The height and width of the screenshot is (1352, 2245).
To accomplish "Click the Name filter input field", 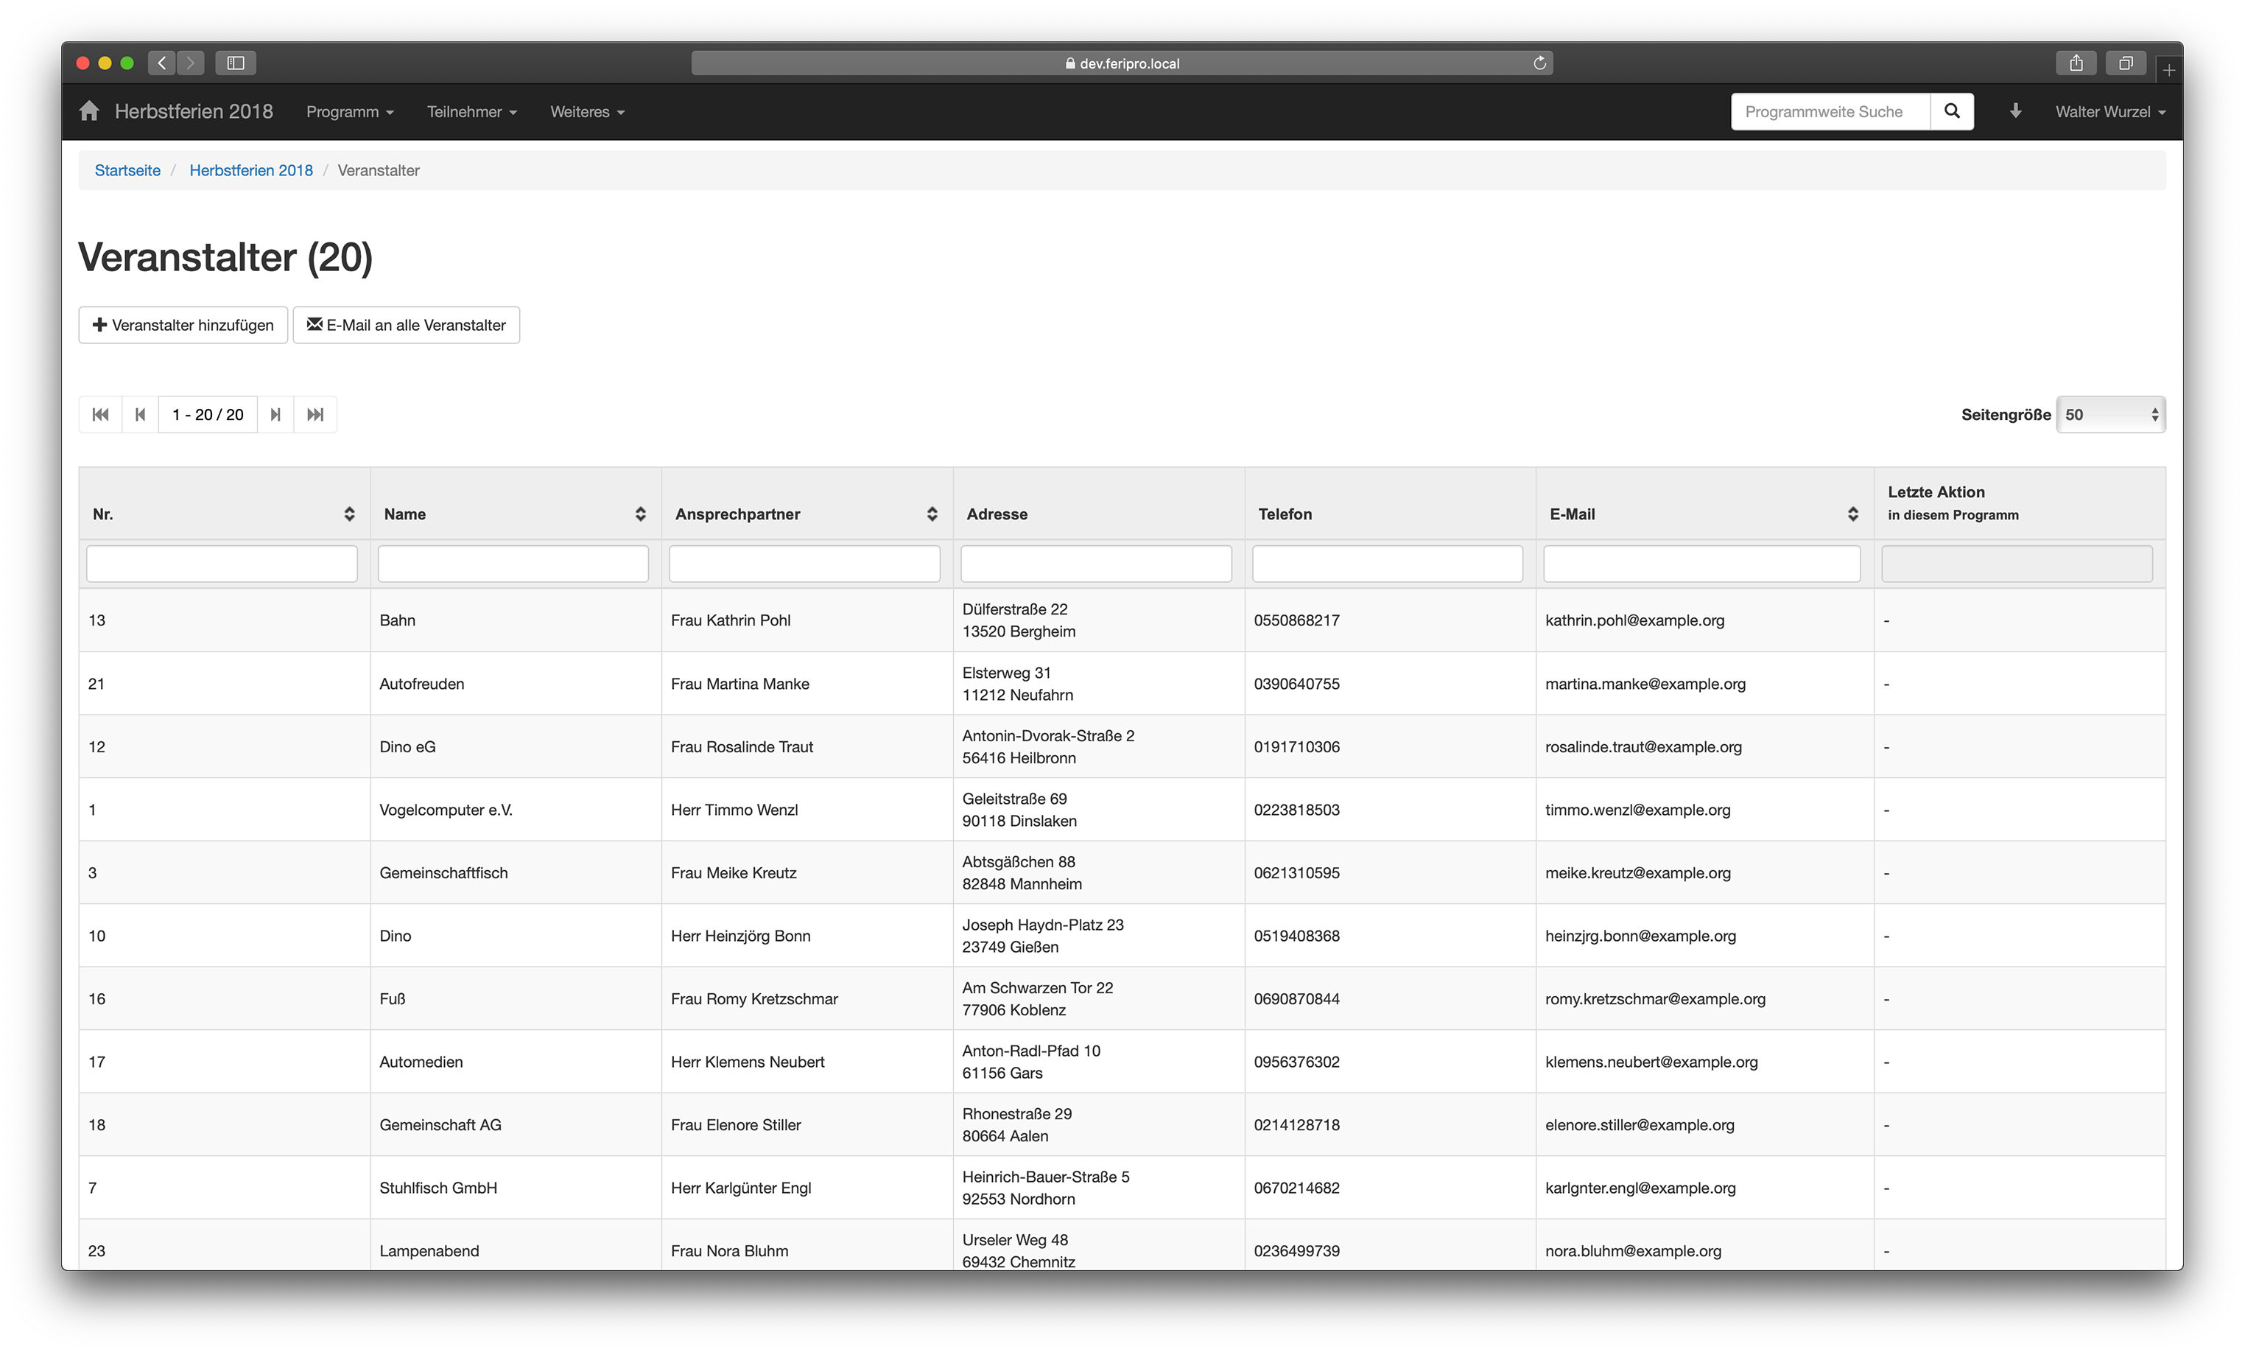I will 513,564.
